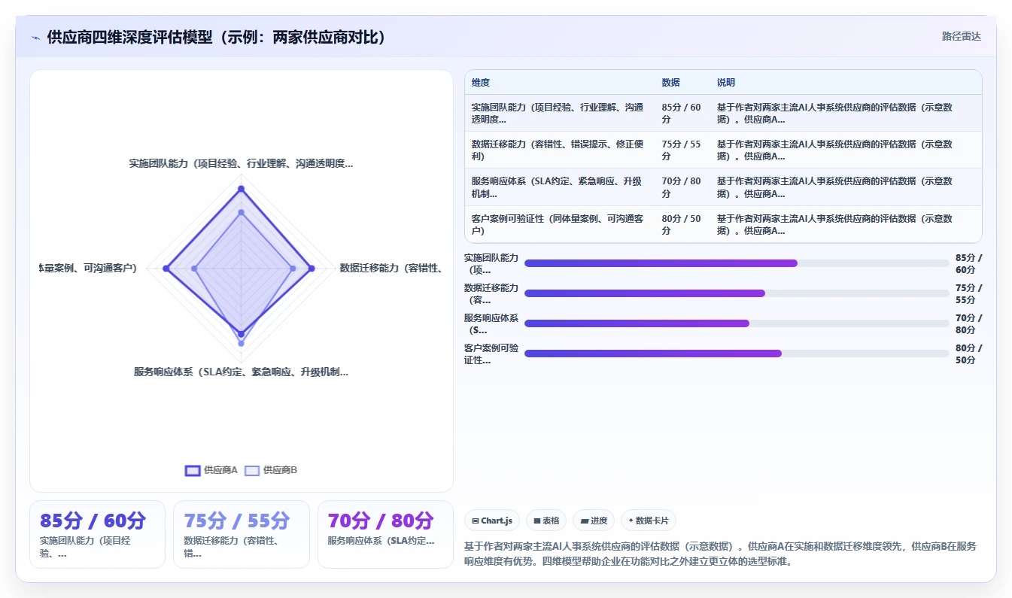The width and height of the screenshot is (1012, 598).
Task: Click the 80分 / 50分 table cell
Action: click(x=681, y=224)
